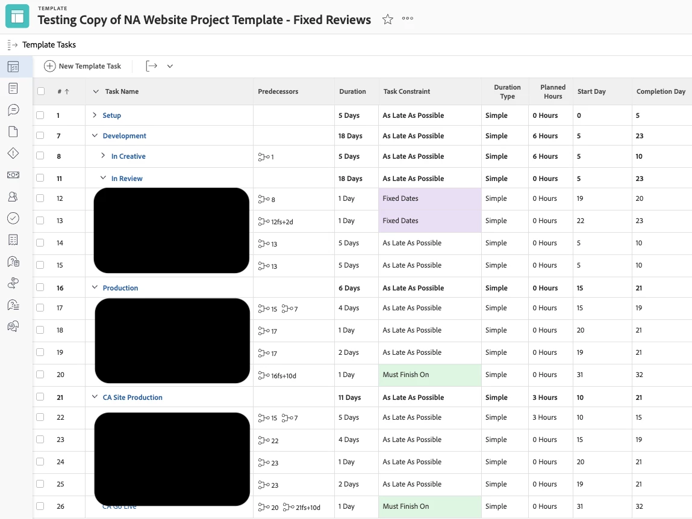Check the box for task 7 Development
Image resolution: width=692 pixels, height=519 pixels.
click(x=40, y=135)
